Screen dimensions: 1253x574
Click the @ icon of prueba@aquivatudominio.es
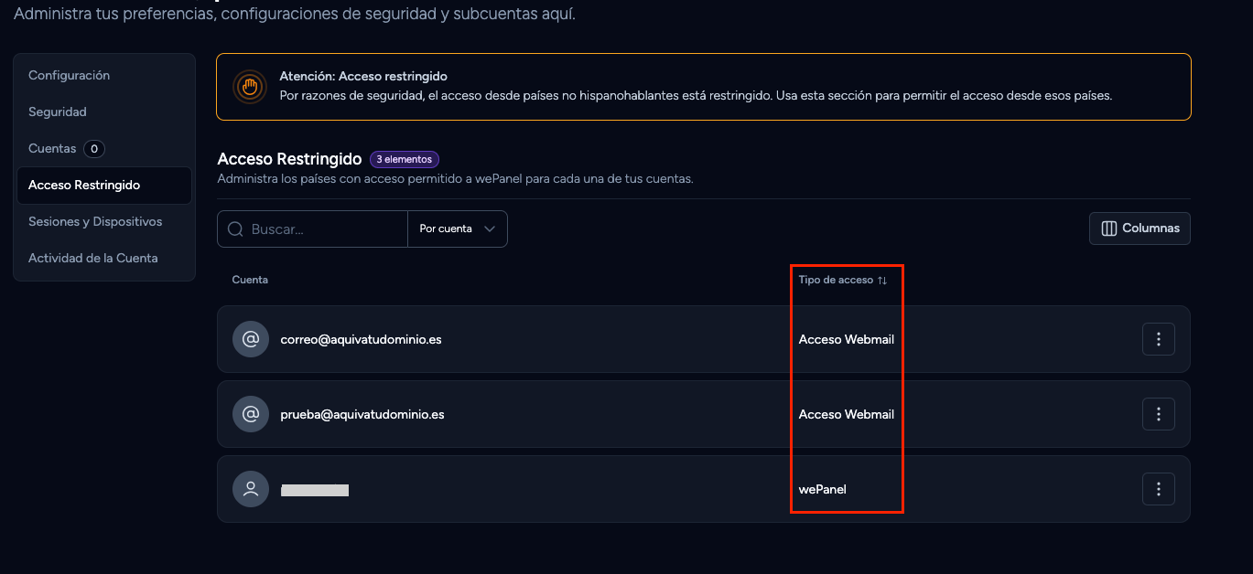tap(251, 414)
